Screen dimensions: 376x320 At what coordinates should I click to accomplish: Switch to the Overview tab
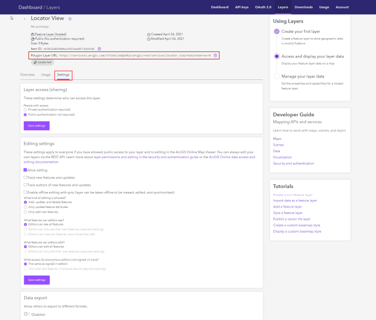point(27,75)
